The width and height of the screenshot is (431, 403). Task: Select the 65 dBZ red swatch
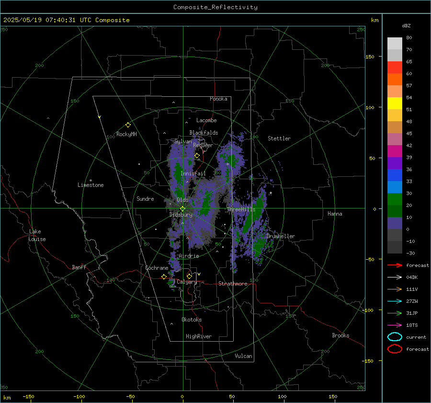pos(395,67)
